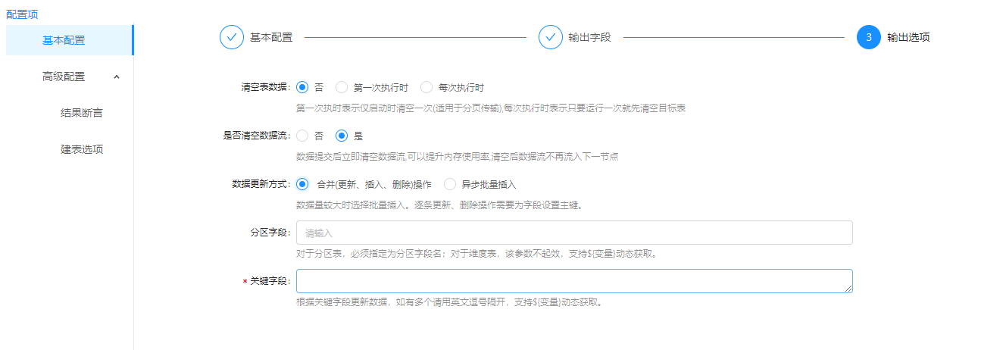The height and width of the screenshot is (350, 981).
Task: Click the 基本配置 step label
Action: 271,37
